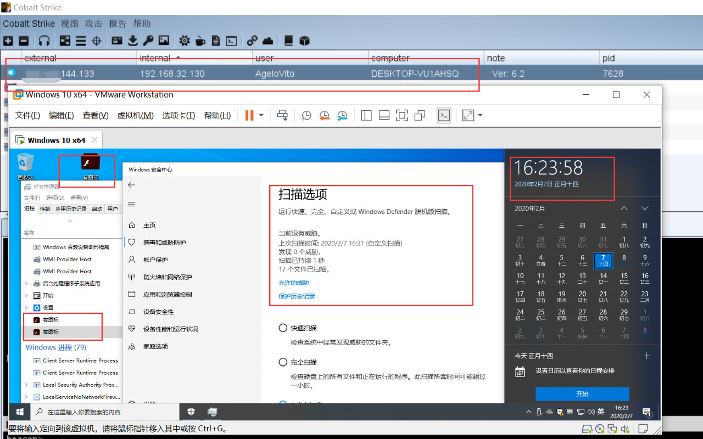Click the headphones listeners icon in Cobalt Strike

tap(44, 41)
